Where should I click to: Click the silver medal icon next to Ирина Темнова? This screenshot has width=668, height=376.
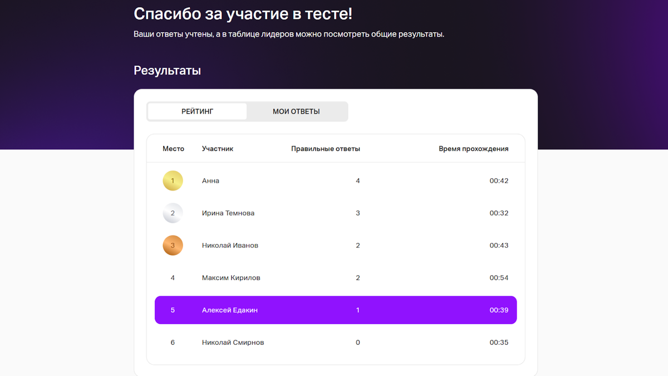[x=173, y=213]
